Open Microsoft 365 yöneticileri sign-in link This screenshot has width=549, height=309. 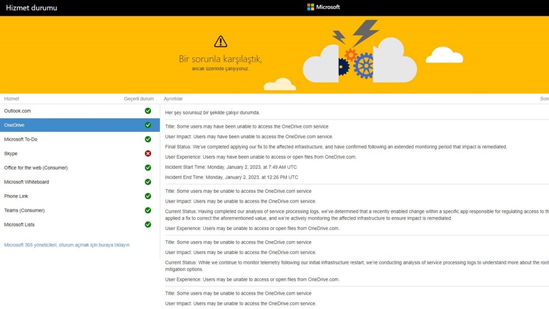[x=67, y=245]
